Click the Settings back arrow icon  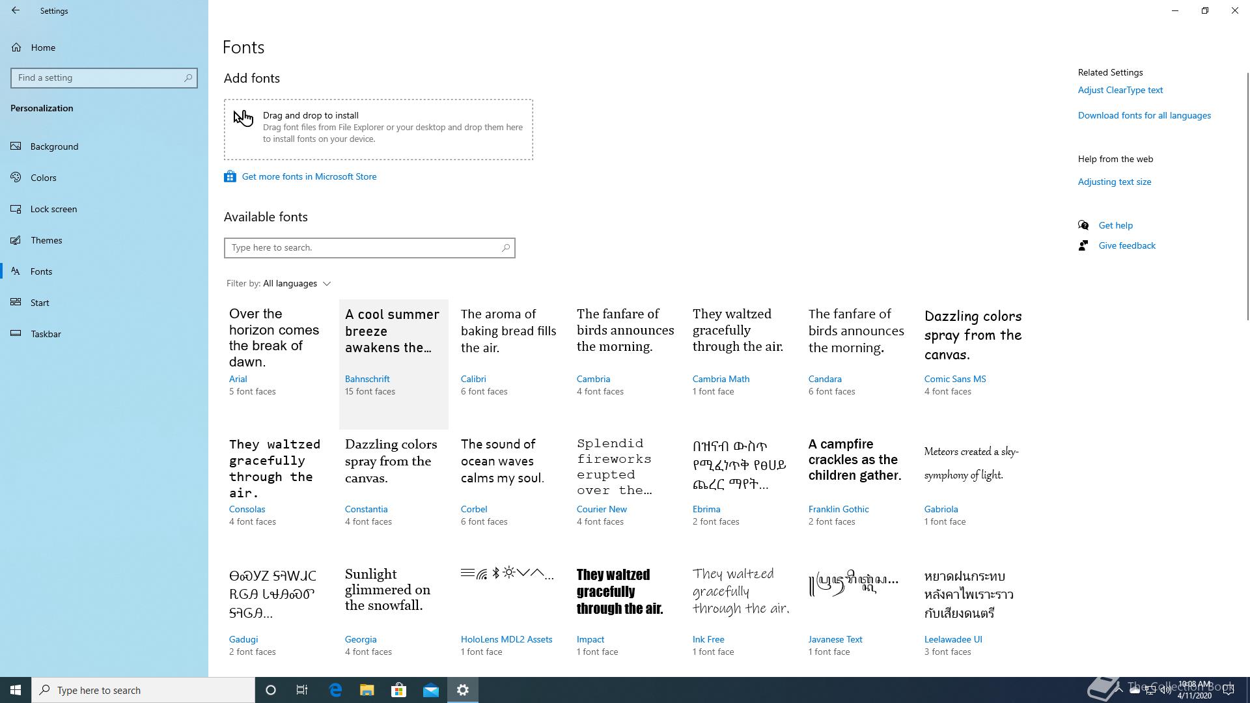coord(16,10)
